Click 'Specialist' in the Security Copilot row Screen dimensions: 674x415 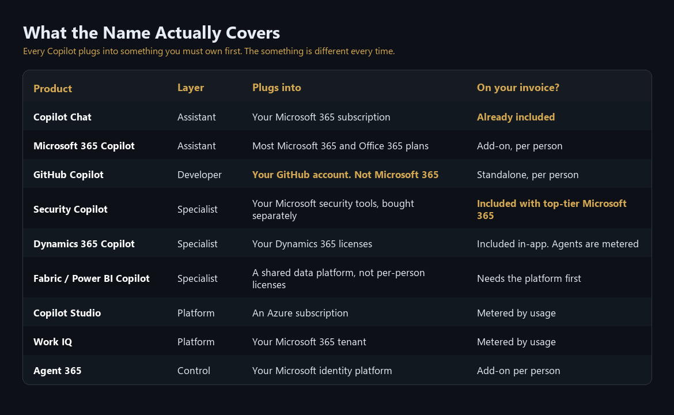click(197, 209)
